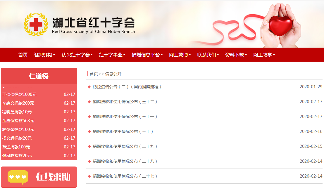Viewport: 324px width, 189px height.
Task: Open the 捐赠信息平台 dropdown menu
Action: tap(147, 55)
